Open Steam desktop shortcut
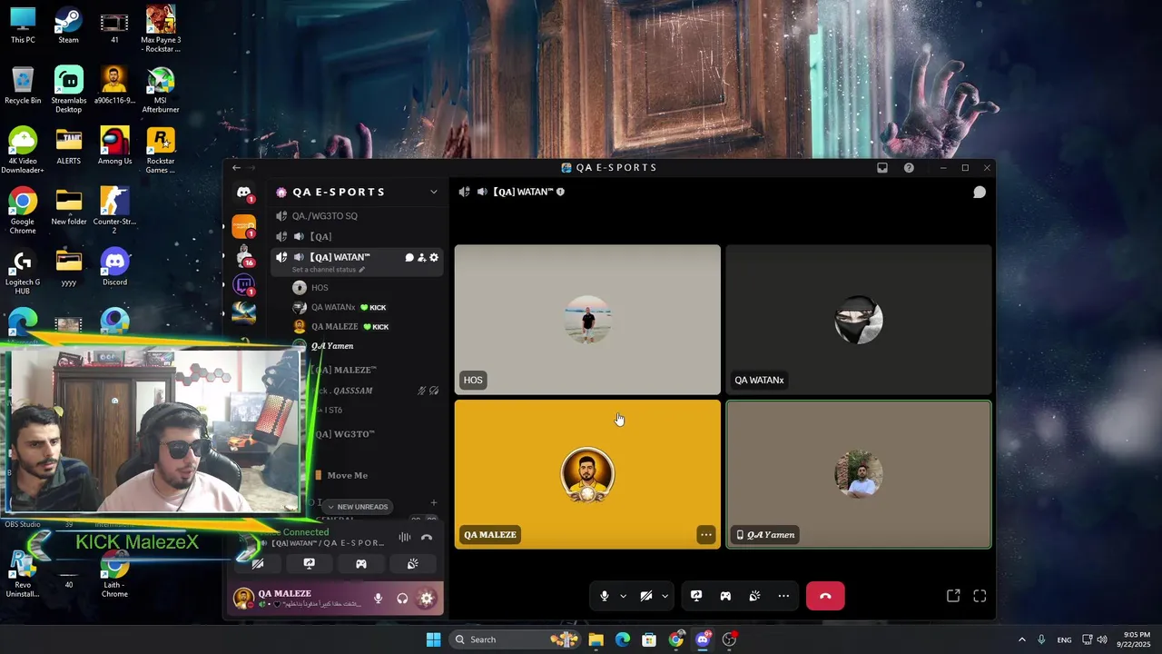 (x=68, y=25)
